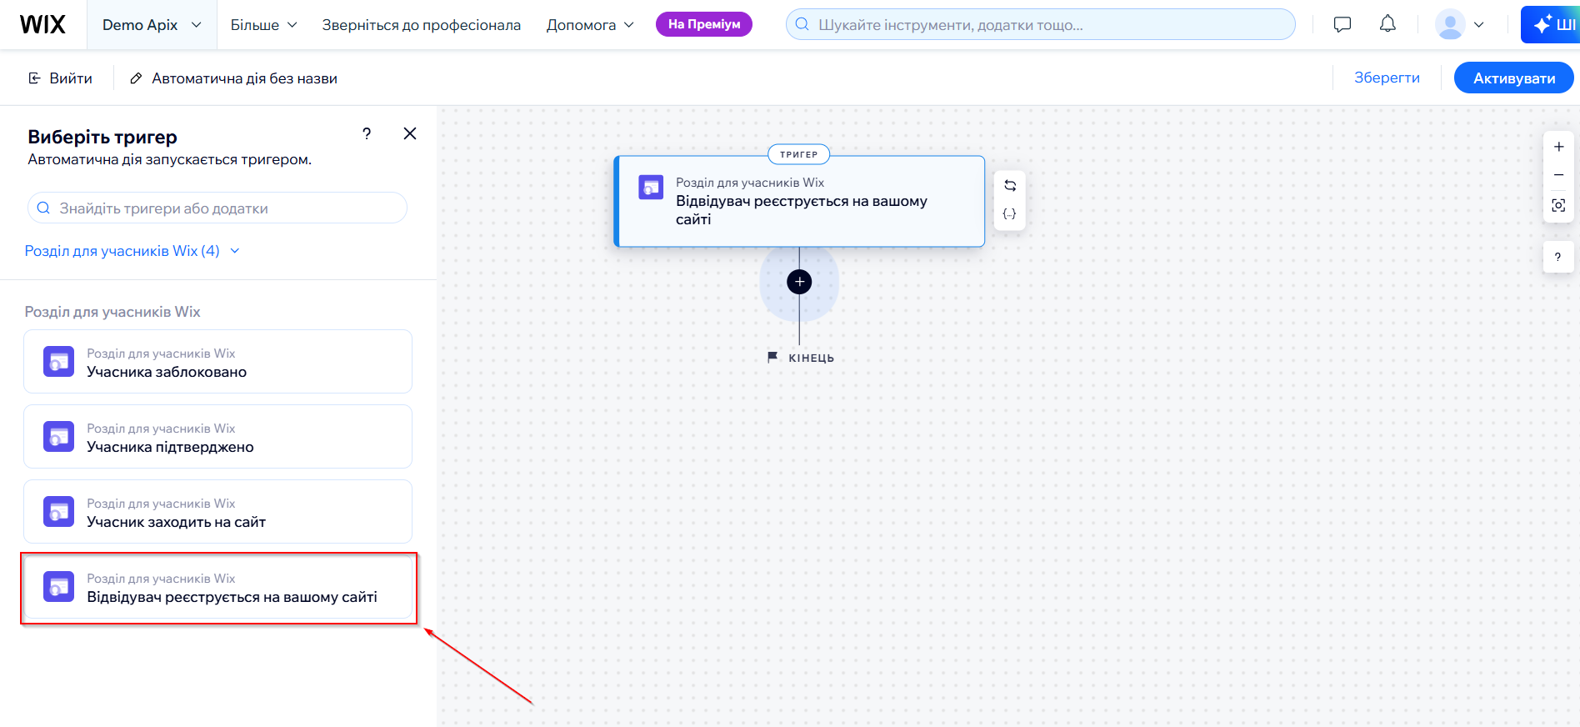Viewport: 1580px width, 727px height.
Task: Rename automation via the pencil icon
Action: 136,78
